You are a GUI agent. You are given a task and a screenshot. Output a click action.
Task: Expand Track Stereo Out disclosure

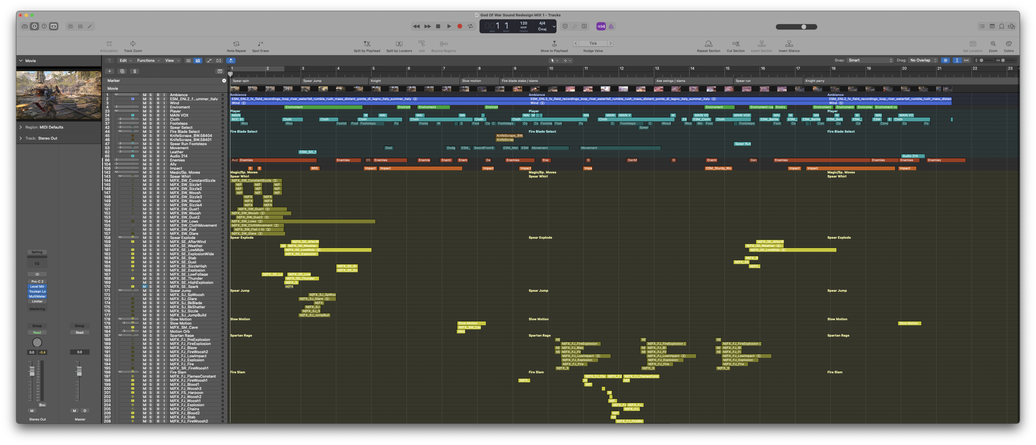(x=21, y=138)
